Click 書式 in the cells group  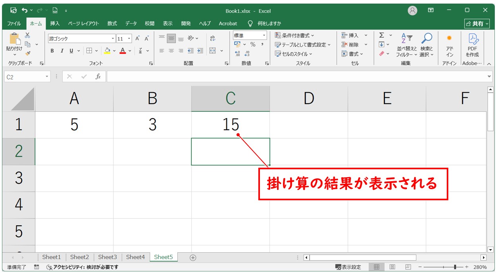[353, 54]
